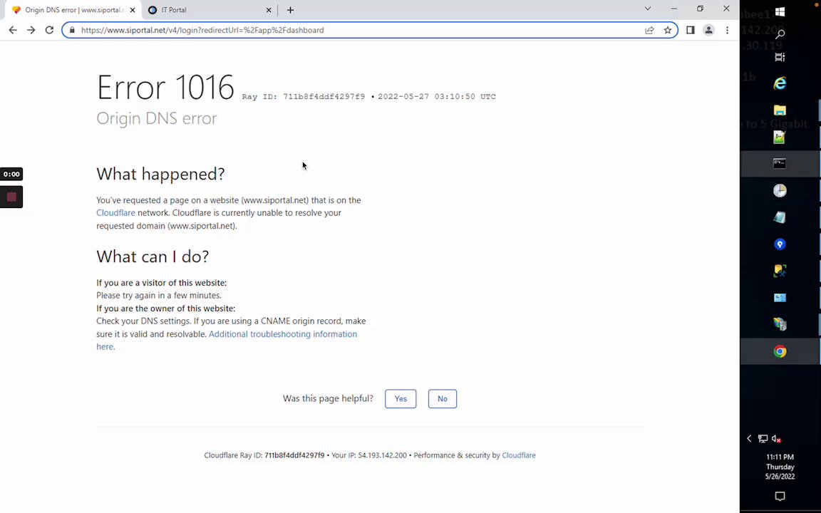821x513 pixels.
Task: Open the Chrome profile menu
Action: [708, 31]
